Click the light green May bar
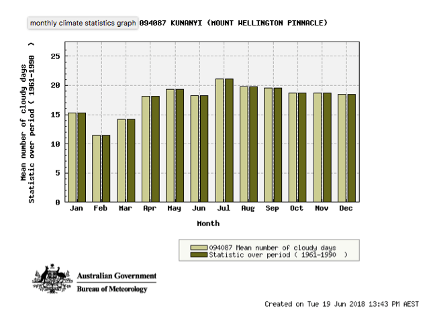Screen dimensions: 431x318 click(171, 146)
